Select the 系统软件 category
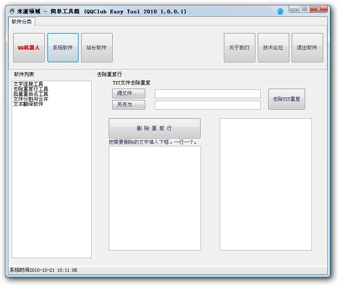This screenshot has width=339, height=286. coord(63,47)
